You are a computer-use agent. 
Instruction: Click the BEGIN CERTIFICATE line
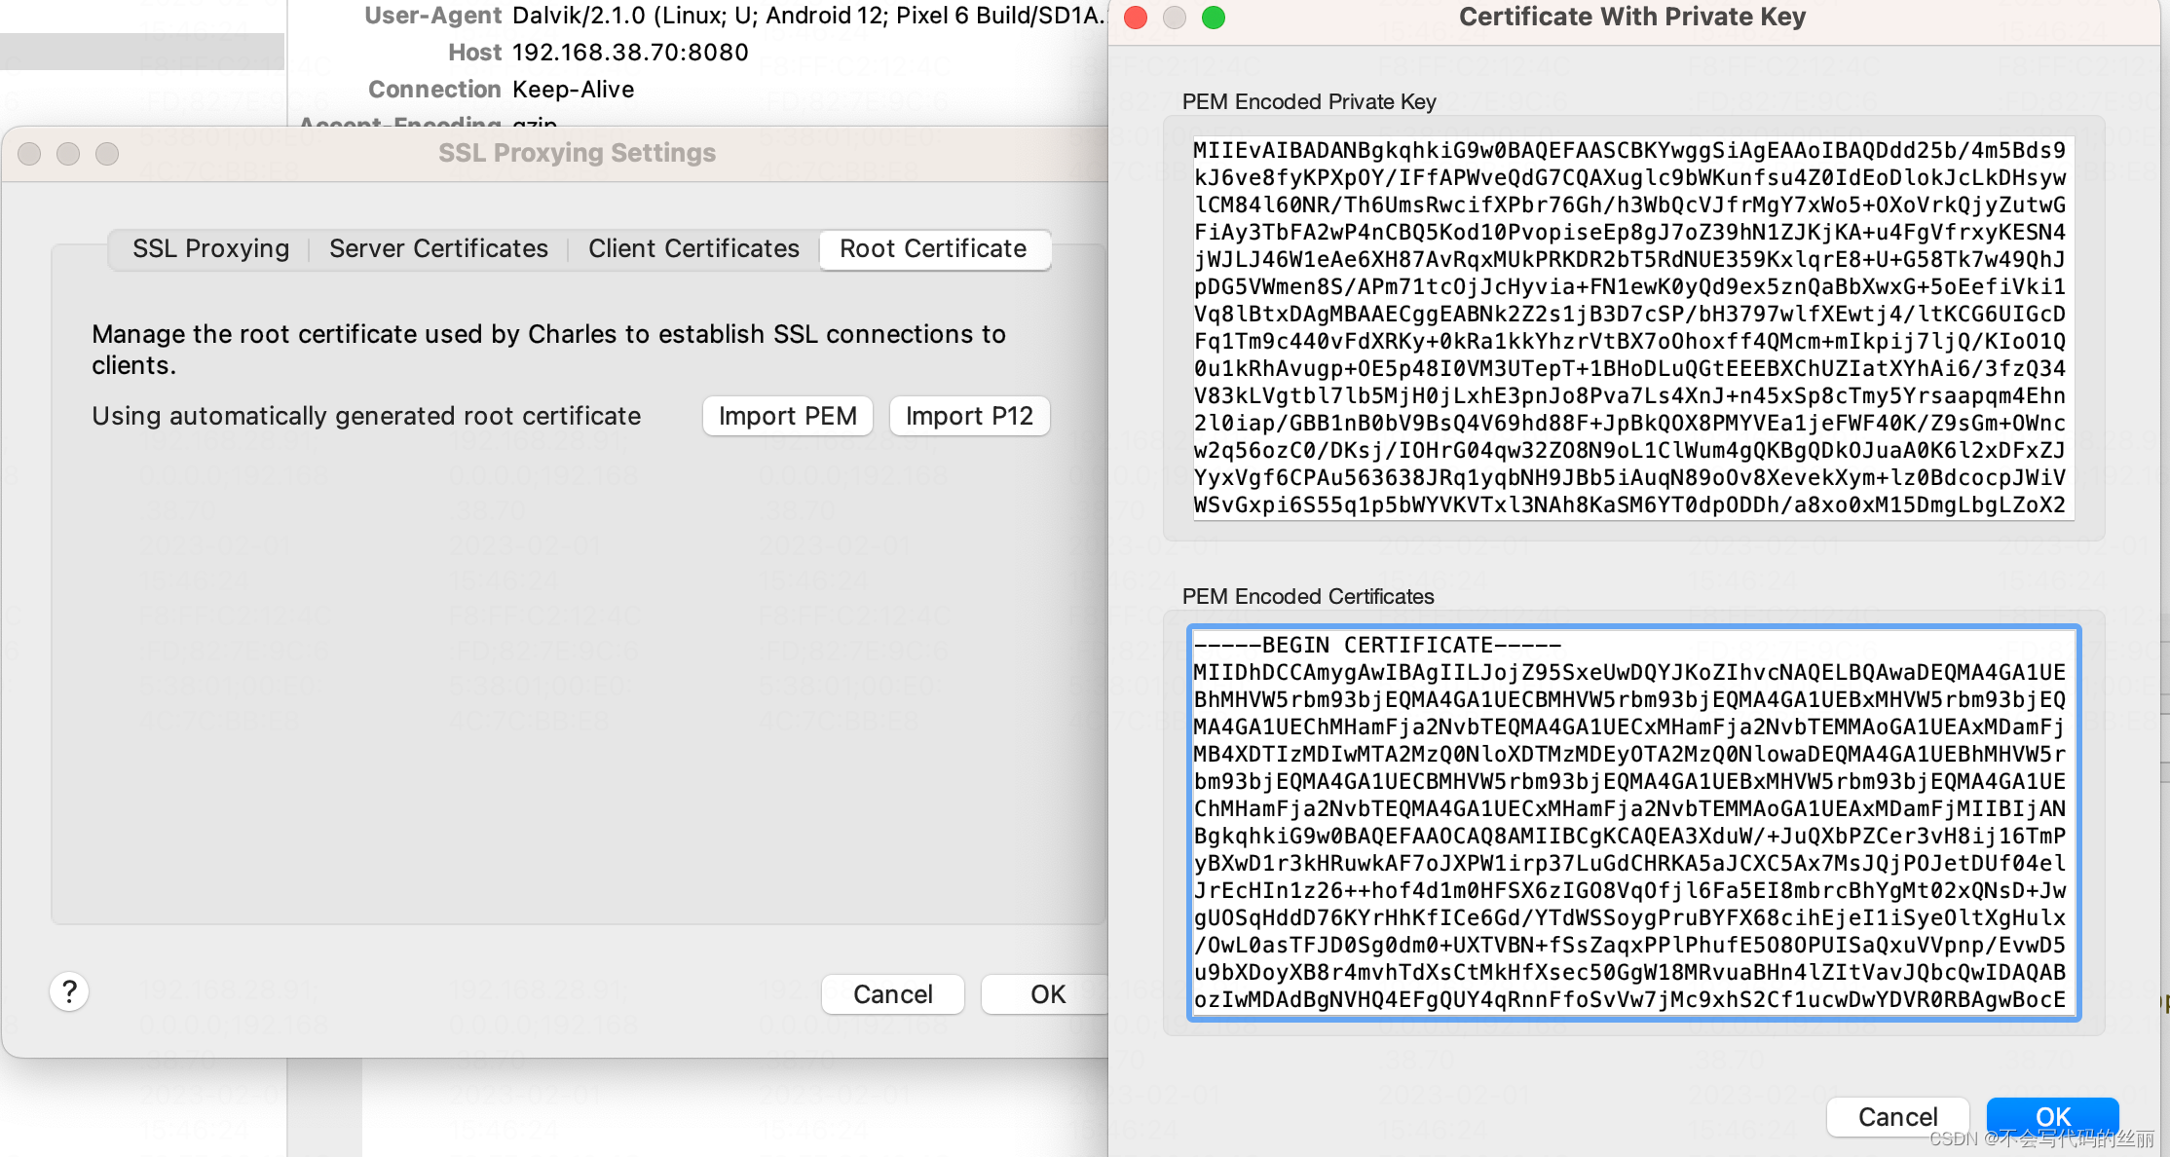(x=1377, y=645)
